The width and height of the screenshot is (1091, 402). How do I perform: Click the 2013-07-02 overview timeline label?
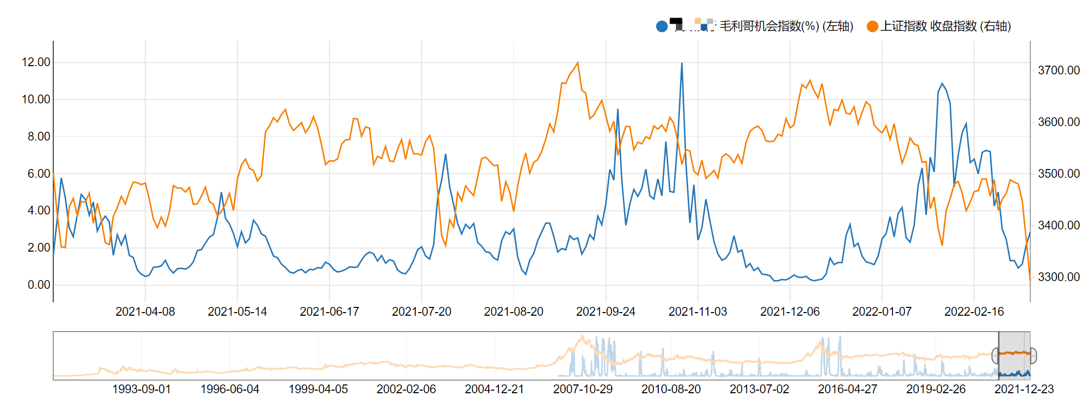[760, 389]
